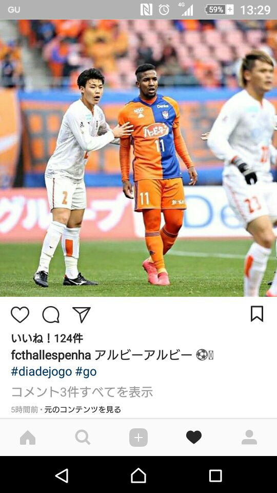Tap the NFC status bar icon
The height and width of the screenshot is (493, 277).
pyautogui.click(x=146, y=10)
